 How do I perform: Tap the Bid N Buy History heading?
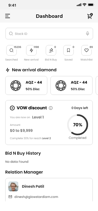pyautogui.click(x=23, y=153)
